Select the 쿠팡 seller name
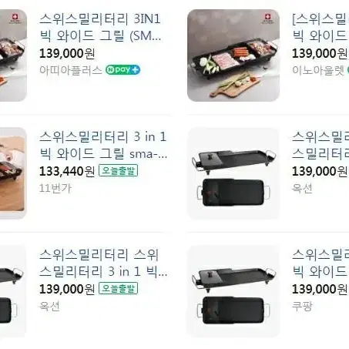349x349 pixels. pos(302,306)
